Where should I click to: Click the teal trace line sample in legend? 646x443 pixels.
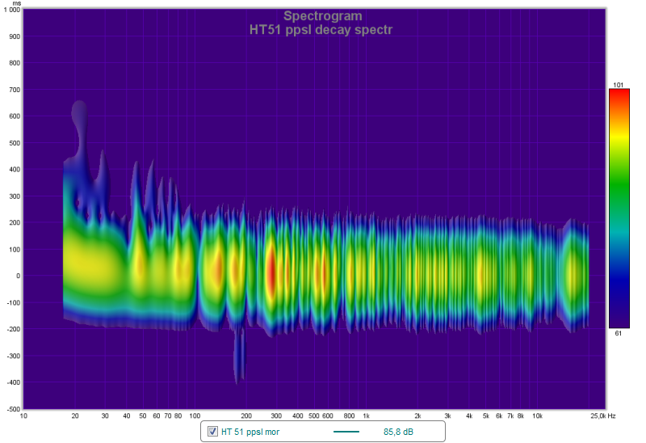(346, 432)
